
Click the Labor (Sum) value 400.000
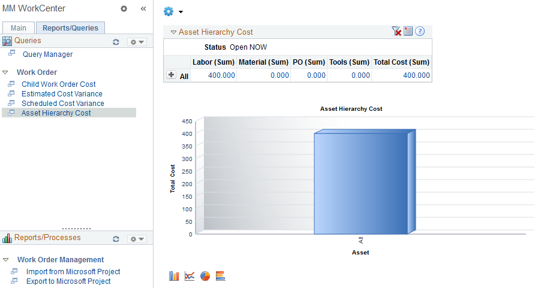click(x=221, y=75)
